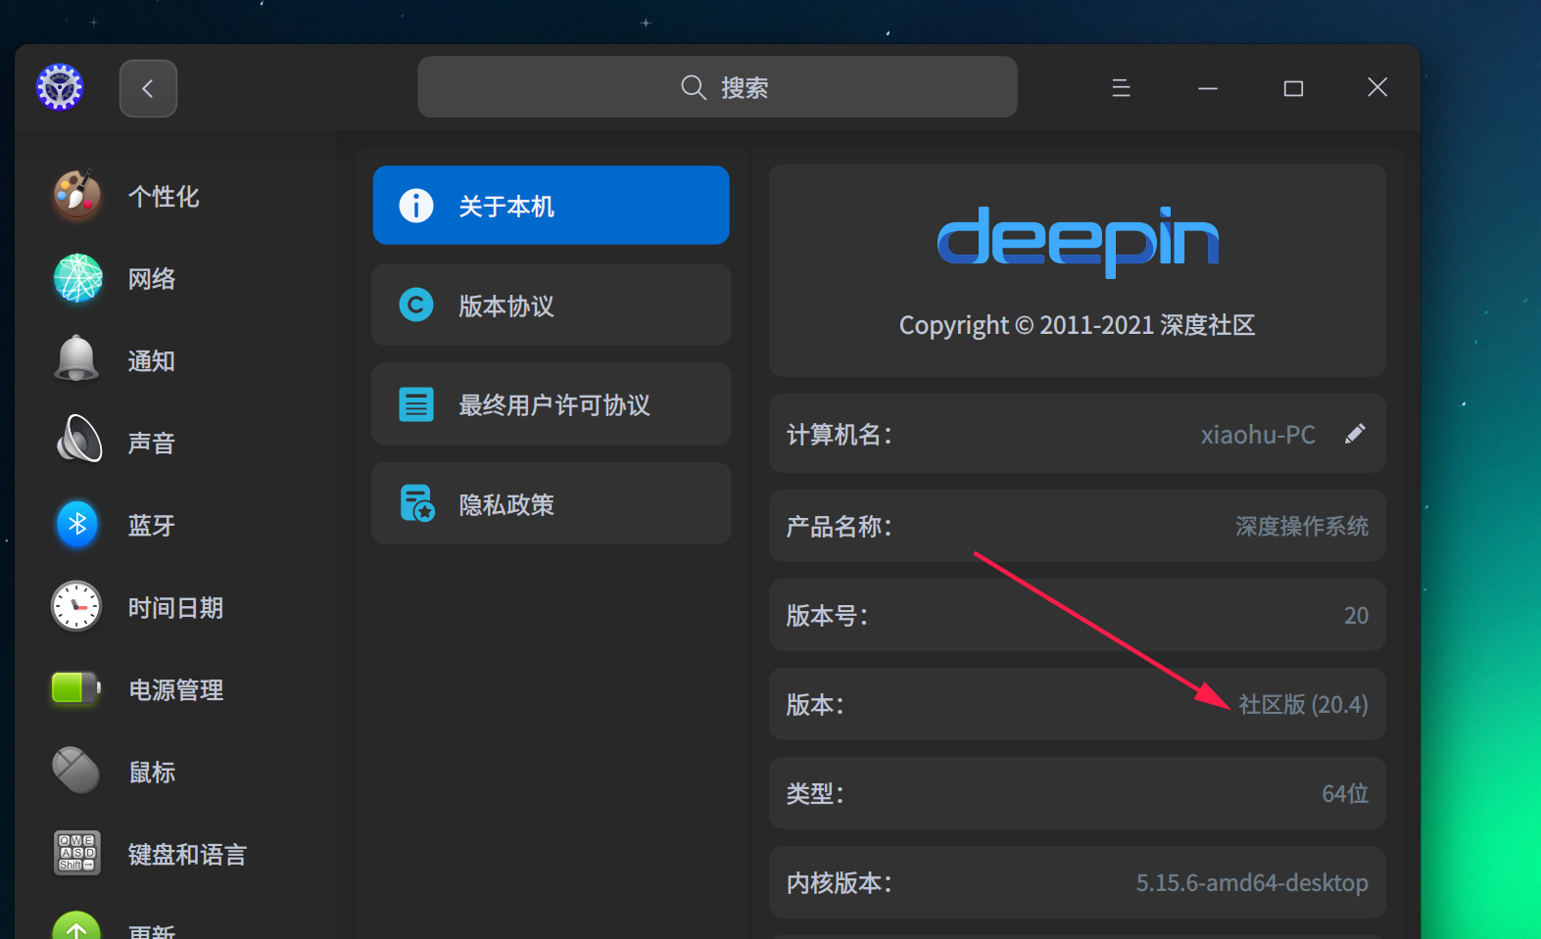Open the hamburger main menu
1541x939 pixels.
1121,88
